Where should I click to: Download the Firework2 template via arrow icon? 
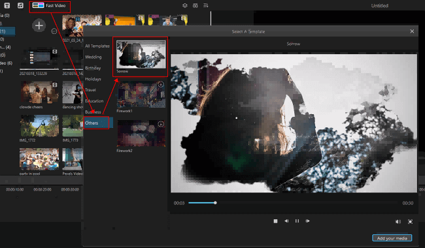[x=161, y=124]
